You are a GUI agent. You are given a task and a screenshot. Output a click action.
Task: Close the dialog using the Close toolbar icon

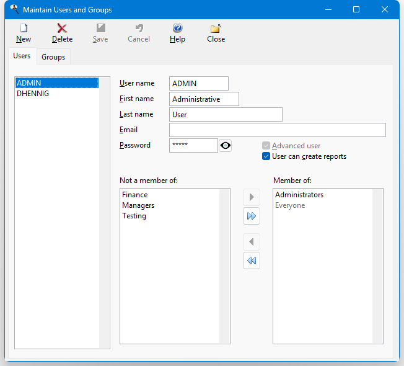(216, 33)
